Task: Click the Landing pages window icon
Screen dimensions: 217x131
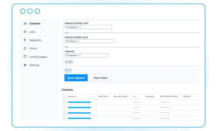Action: [x=25, y=57]
